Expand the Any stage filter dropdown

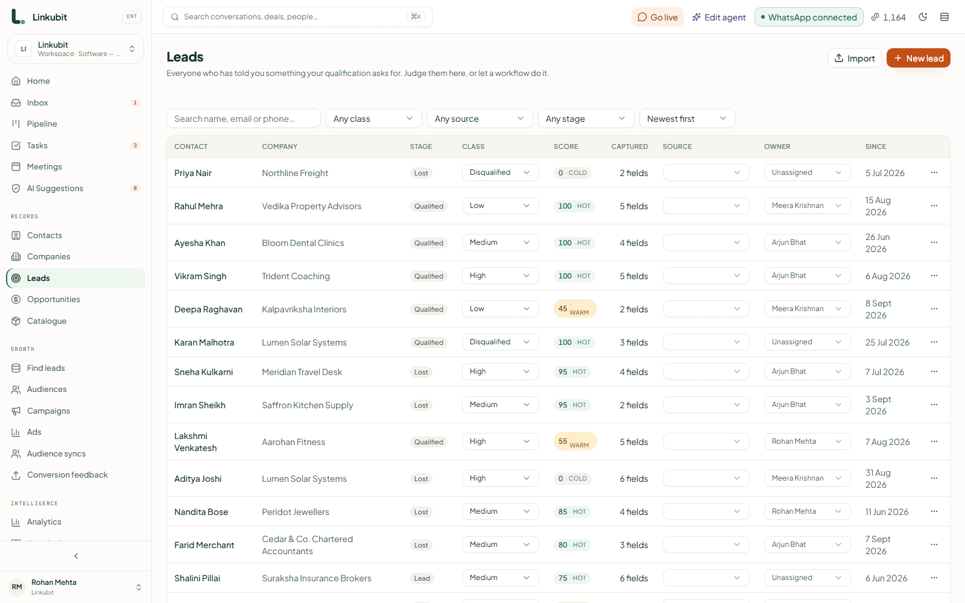[x=586, y=119]
